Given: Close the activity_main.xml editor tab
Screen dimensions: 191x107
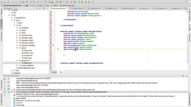Looking at the screenshot, I should [67, 9].
